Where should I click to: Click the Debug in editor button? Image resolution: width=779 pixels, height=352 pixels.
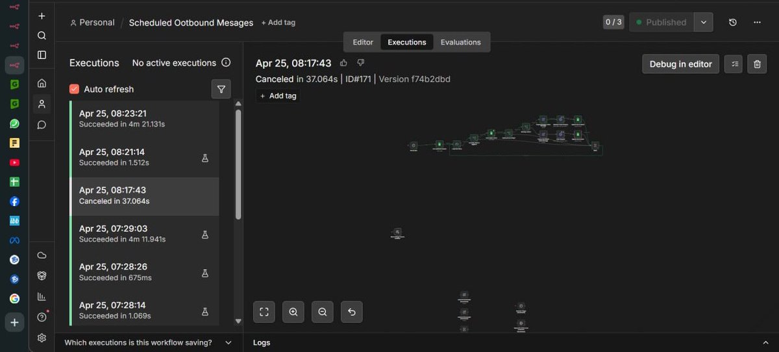pyautogui.click(x=681, y=64)
